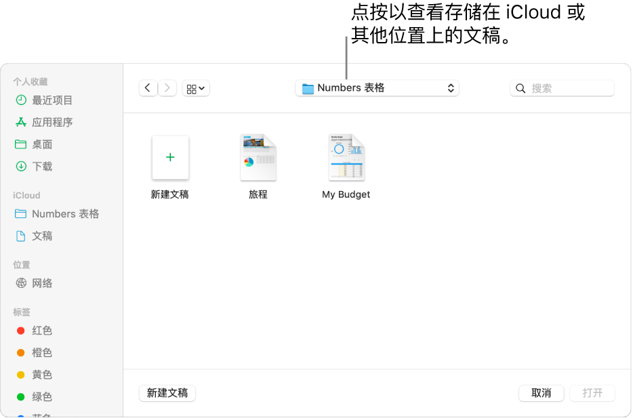
Task: Open Recents (最近项目) in sidebar
Action: tap(44, 100)
